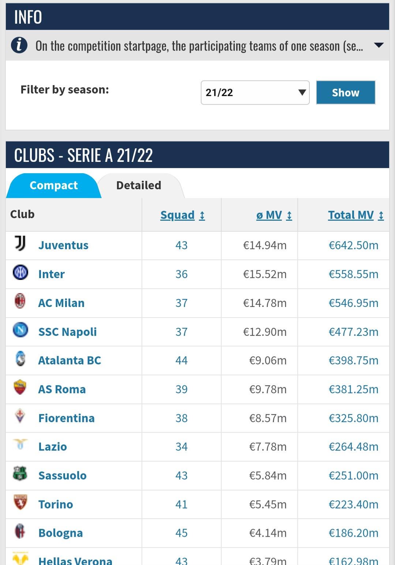
Task: Click the Juventus club crest icon
Action: point(20,243)
